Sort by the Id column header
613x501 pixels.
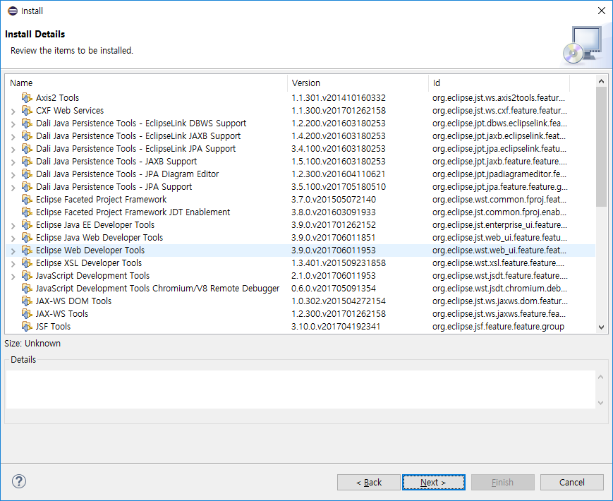[499, 83]
